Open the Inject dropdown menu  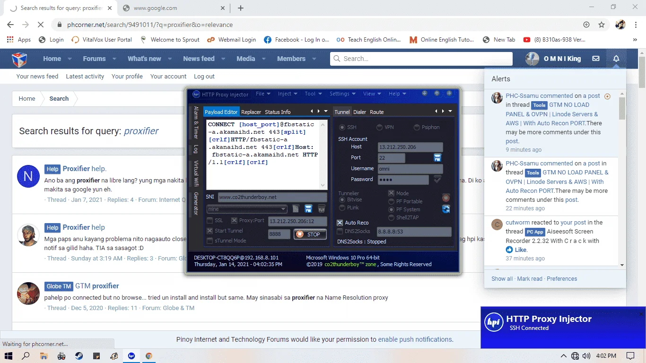point(288,94)
